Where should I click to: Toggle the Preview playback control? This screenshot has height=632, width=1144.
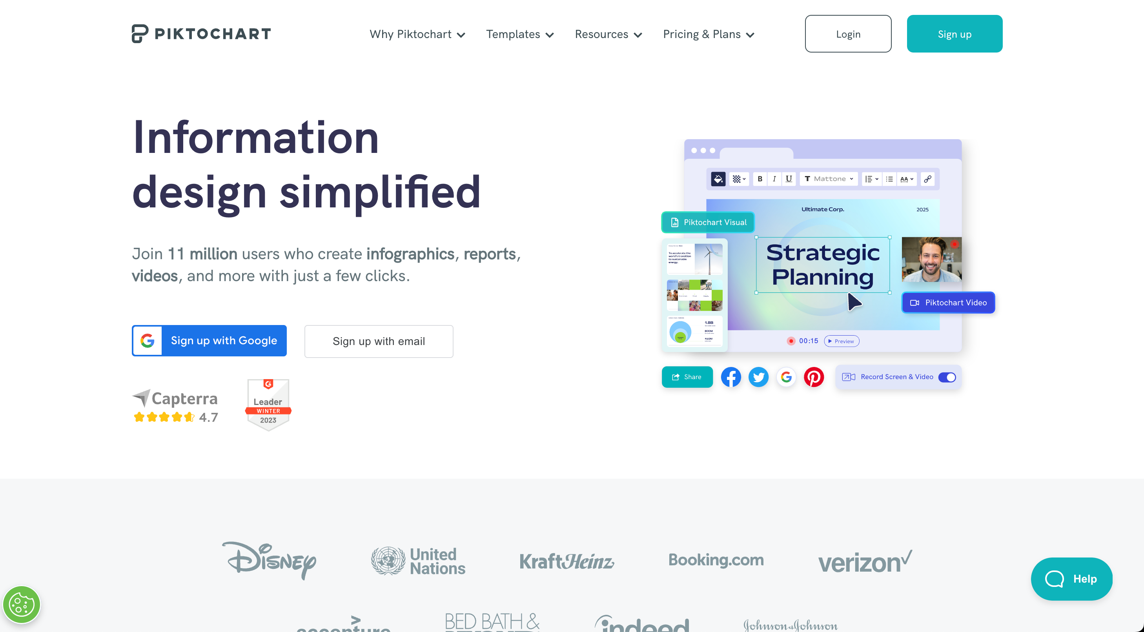coord(841,341)
